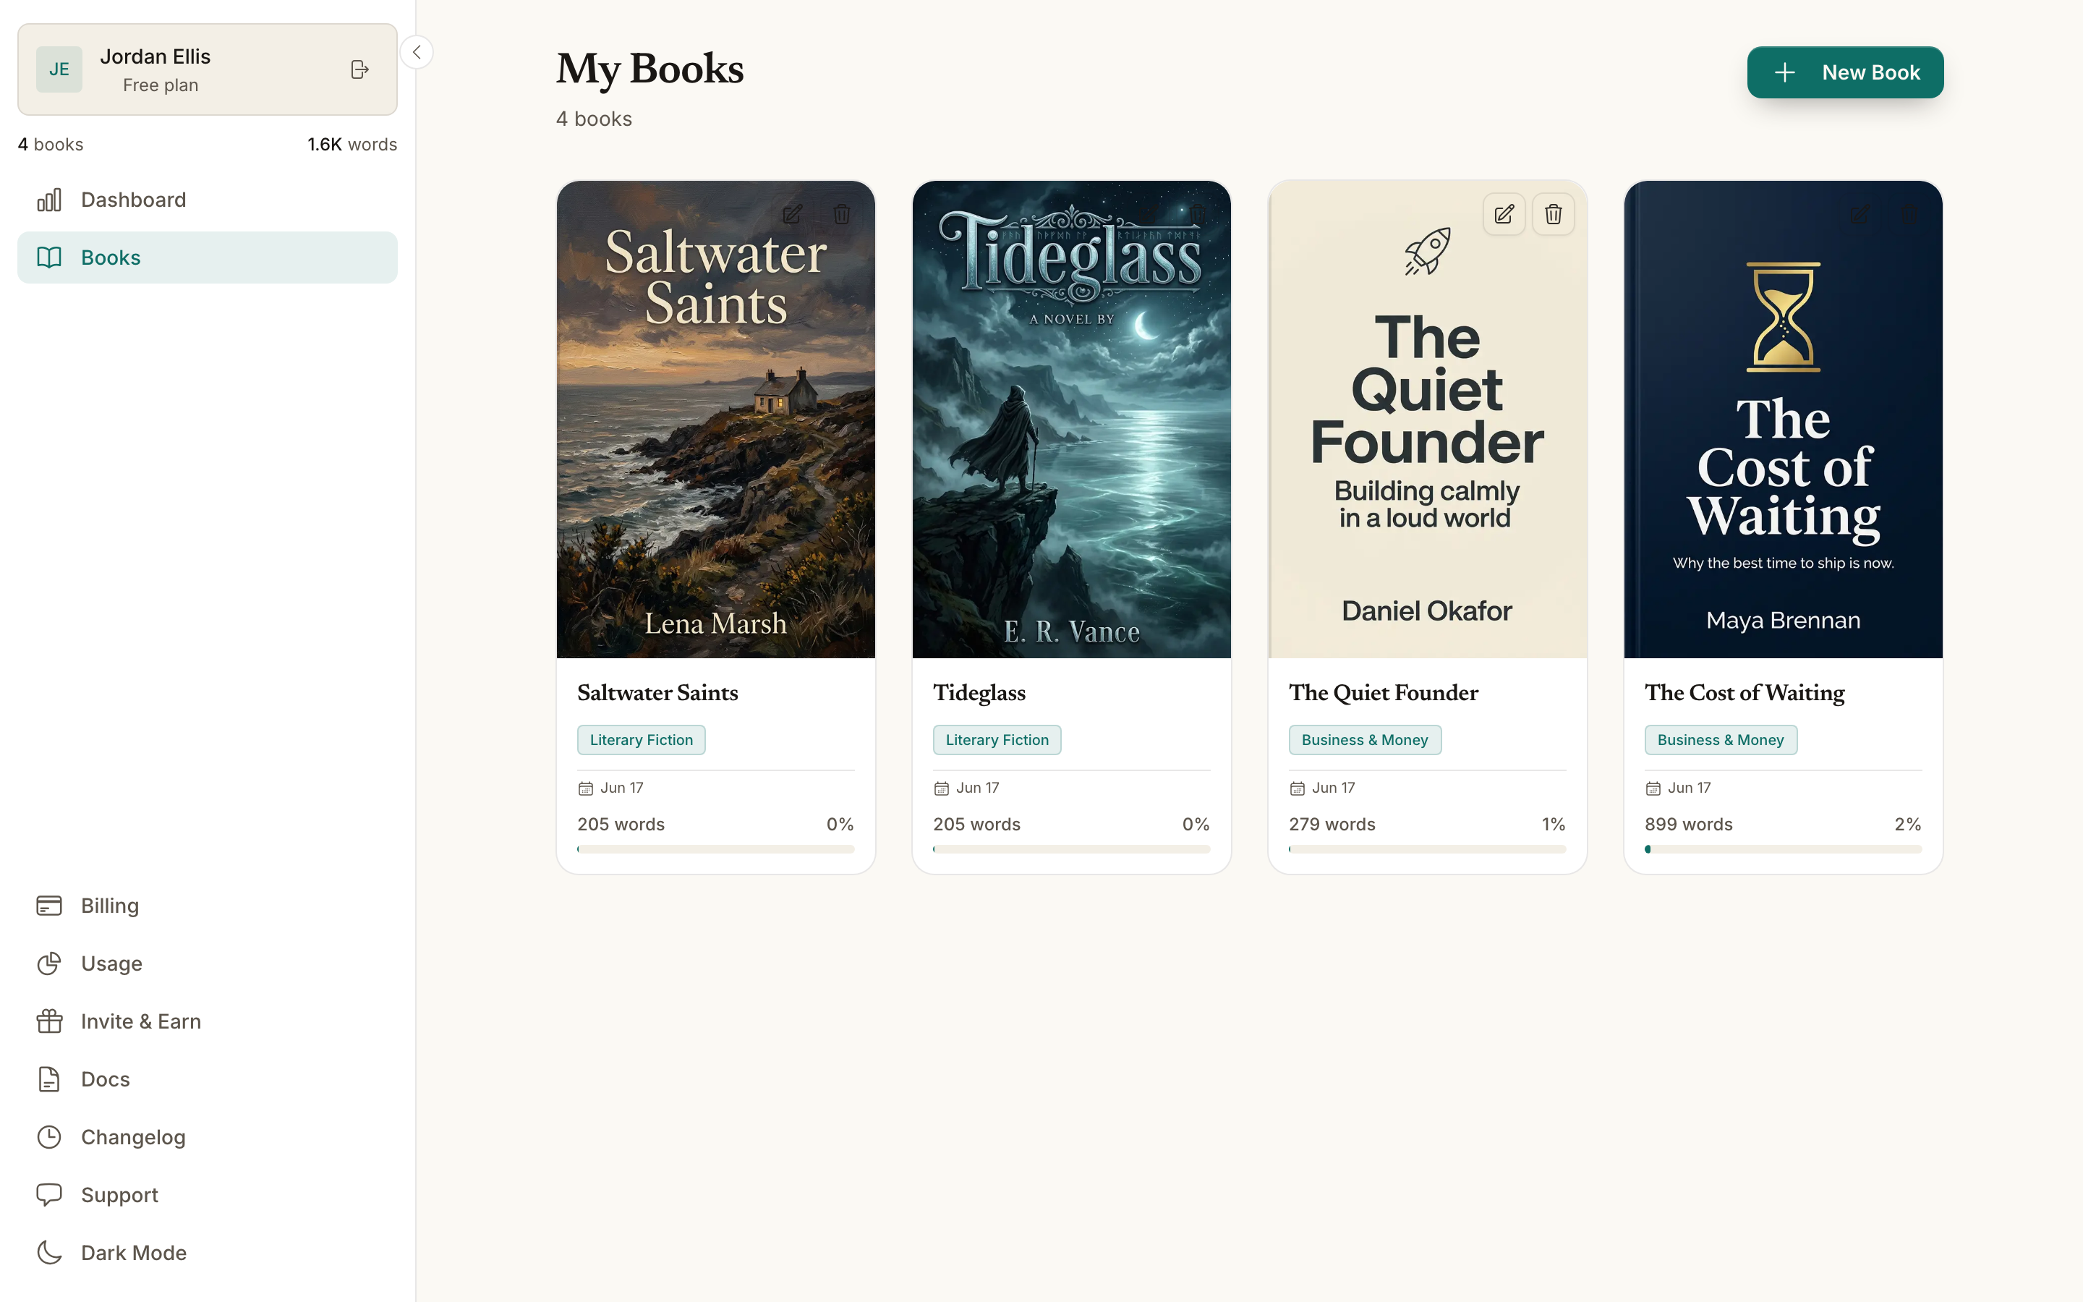Click the JE avatar badge
Image resolution: width=2083 pixels, height=1302 pixels.
tap(59, 69)
